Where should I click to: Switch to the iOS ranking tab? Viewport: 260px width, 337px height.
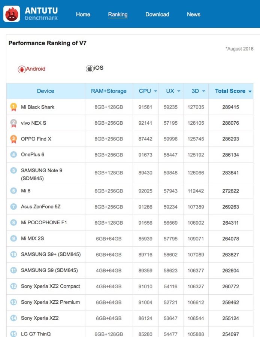(95, 69)
